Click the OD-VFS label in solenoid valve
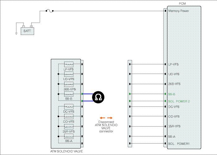The width and height of the screenshot is (217, 155). [69, 122]
